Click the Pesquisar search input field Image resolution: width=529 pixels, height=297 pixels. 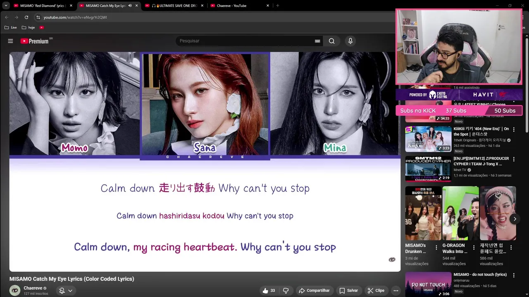246,41
